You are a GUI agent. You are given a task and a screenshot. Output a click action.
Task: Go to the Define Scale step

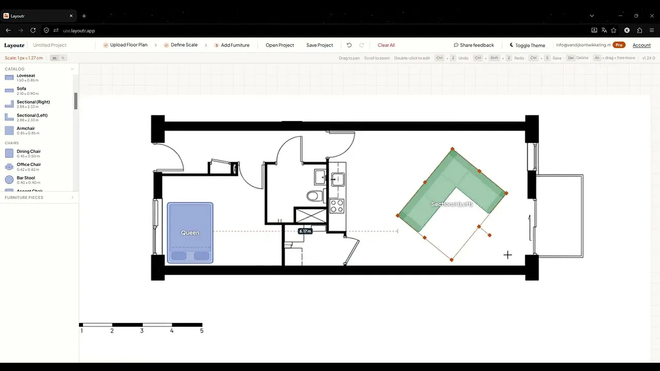[180, 45]
